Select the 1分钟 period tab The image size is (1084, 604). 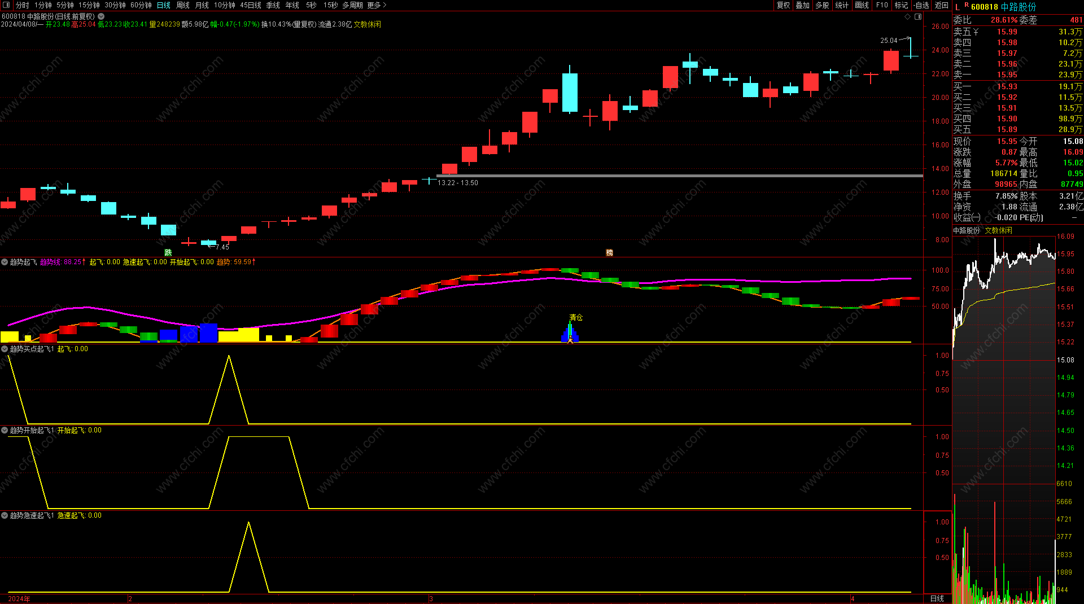pos(43,5)
